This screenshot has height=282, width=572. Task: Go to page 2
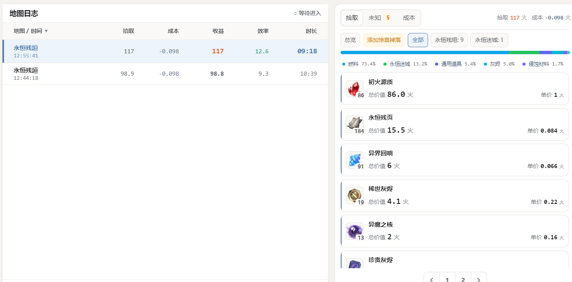463,280
